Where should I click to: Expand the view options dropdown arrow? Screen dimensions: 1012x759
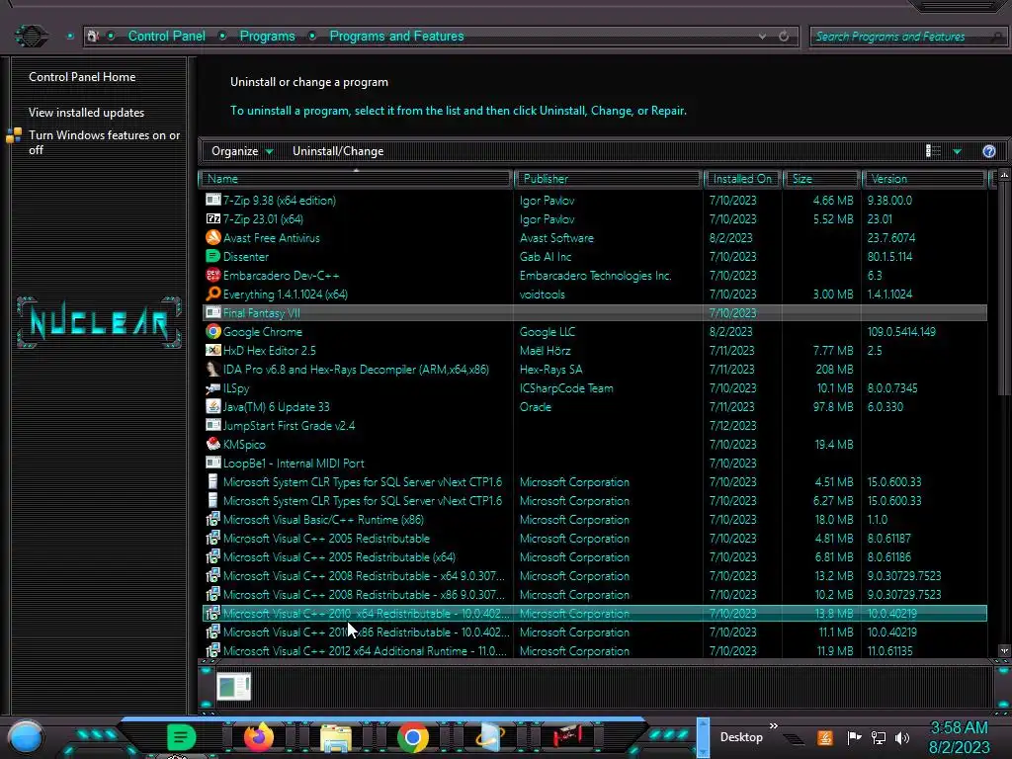pos(957,151)
